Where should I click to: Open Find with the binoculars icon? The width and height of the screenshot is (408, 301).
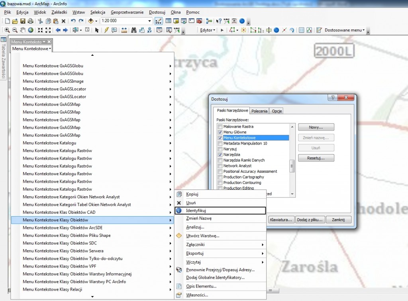(x=134, y=30)
